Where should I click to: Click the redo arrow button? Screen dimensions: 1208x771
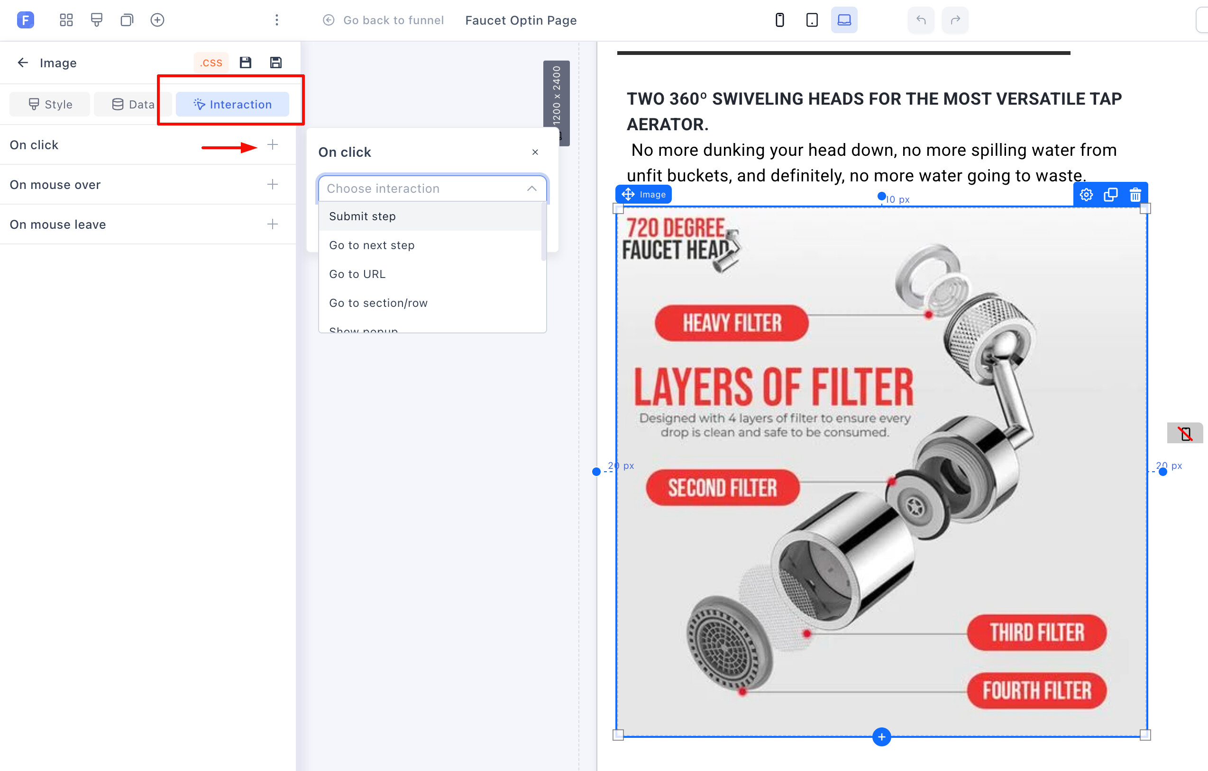pos(955,20)
